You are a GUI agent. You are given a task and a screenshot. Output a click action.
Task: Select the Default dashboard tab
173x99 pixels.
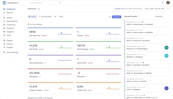coord(32,16)
